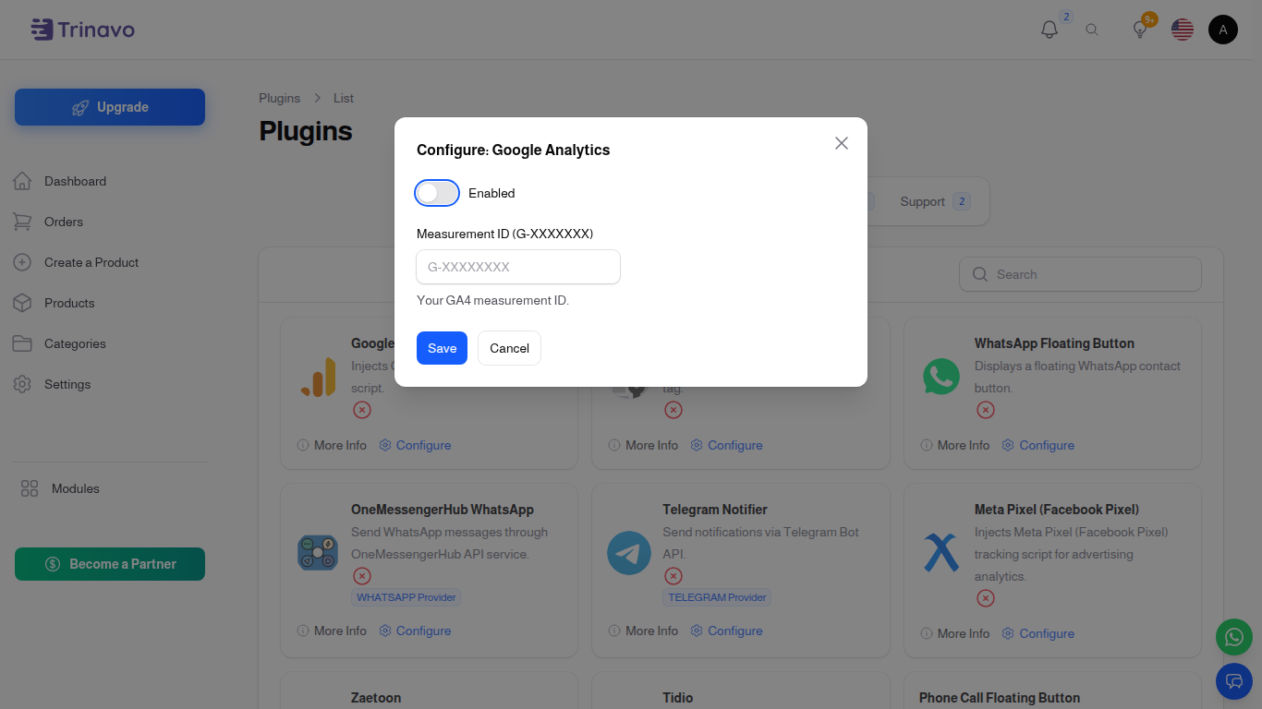Image resolution: width=1262 pixels, height=709 pixels.
Task: Click Meta Pixel disabled status icon
Action: (986, 598)
